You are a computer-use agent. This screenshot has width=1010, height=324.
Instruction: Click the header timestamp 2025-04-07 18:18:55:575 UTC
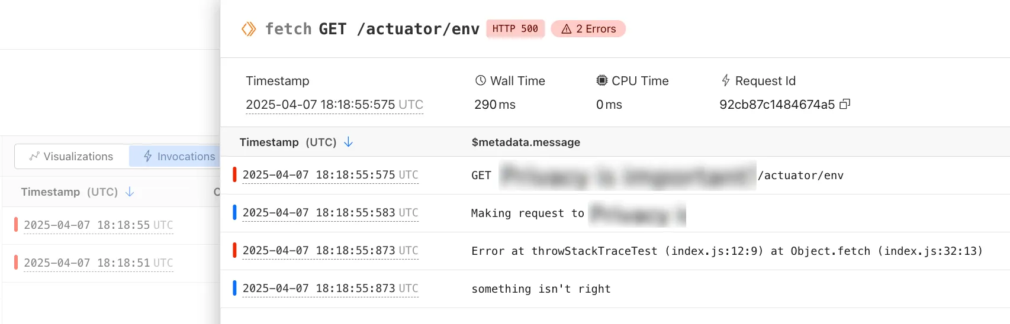pyautogui.click(x=334, y=105)
